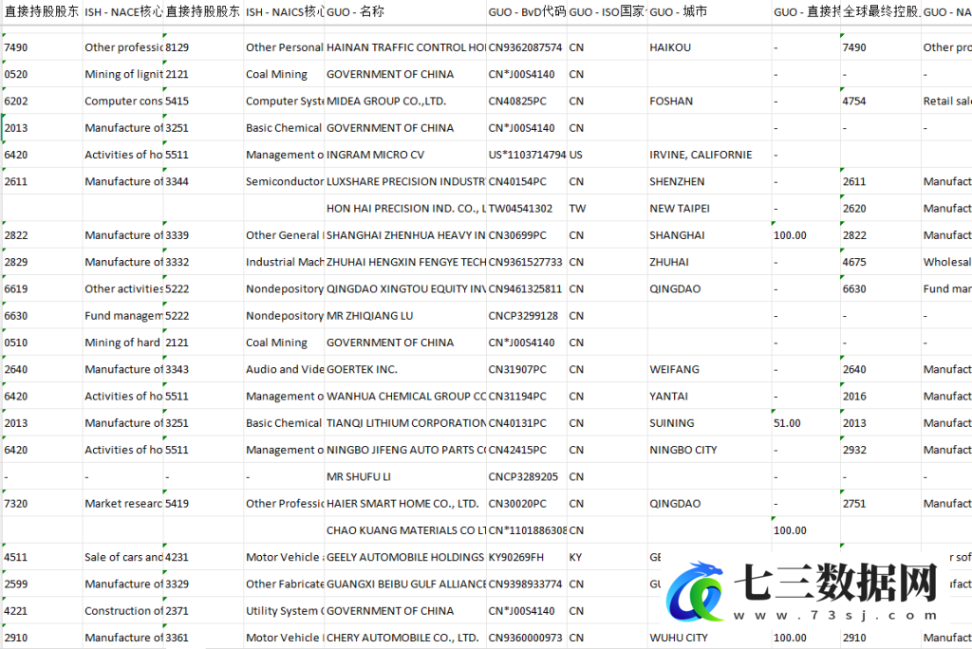Viewport: 972px width, 649px height.
Task: Click BvD code TW04541302
Action: point(527,209)
